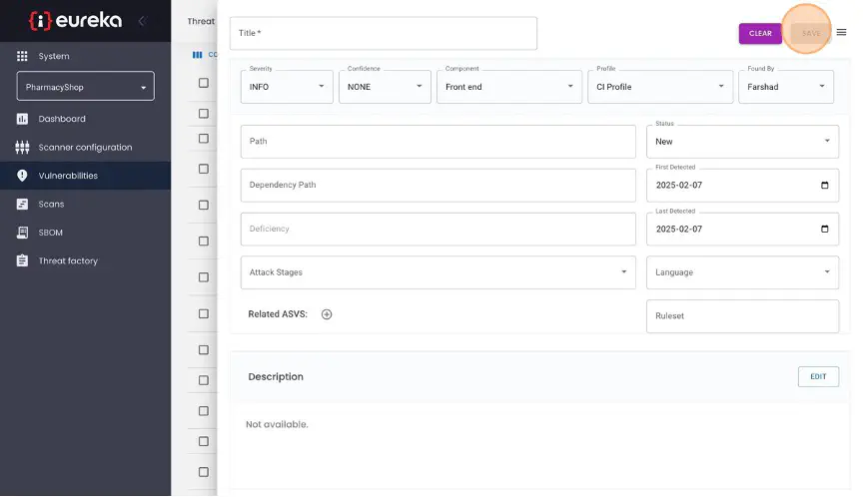Image resolution: width=863 pixels, height=497 pixels.
Task: Open the Last Detected calendar picker
Action: (x=824, y=230)
